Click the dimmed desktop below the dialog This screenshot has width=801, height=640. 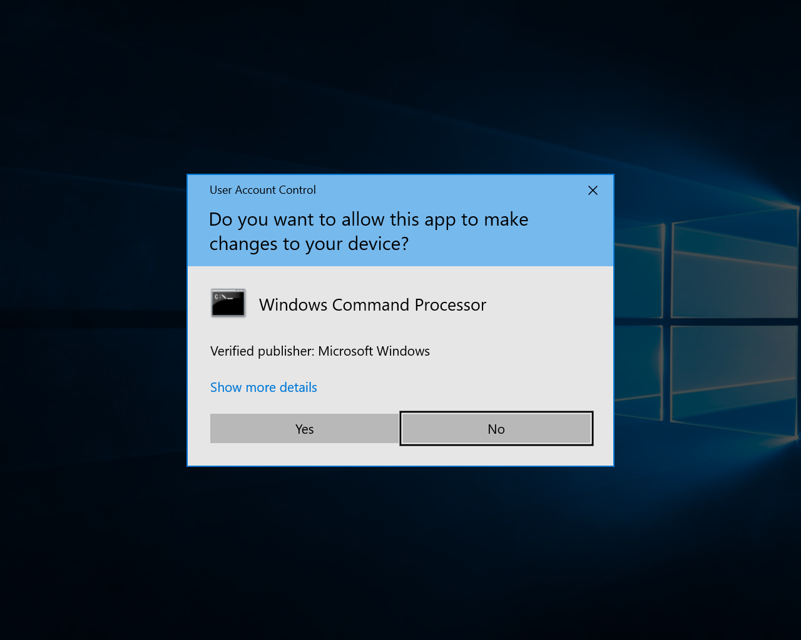[400, 550]
